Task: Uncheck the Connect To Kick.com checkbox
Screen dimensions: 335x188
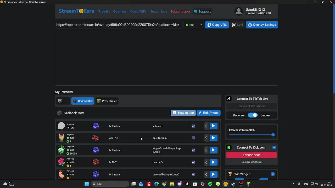Action: [x=274, y=148]
